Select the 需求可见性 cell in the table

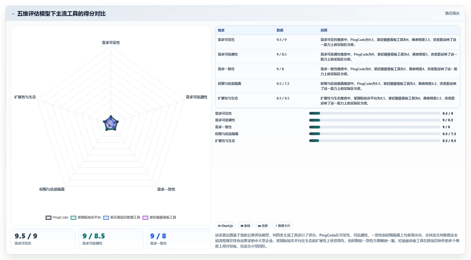tap(226, 40)
